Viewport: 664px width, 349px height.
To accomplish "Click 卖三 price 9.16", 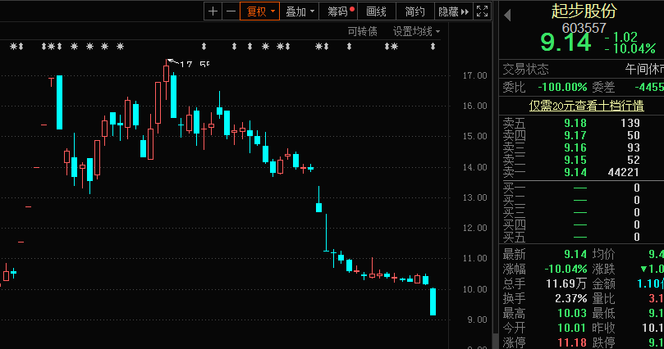I will pyautogui.click(x=575, y=147).
